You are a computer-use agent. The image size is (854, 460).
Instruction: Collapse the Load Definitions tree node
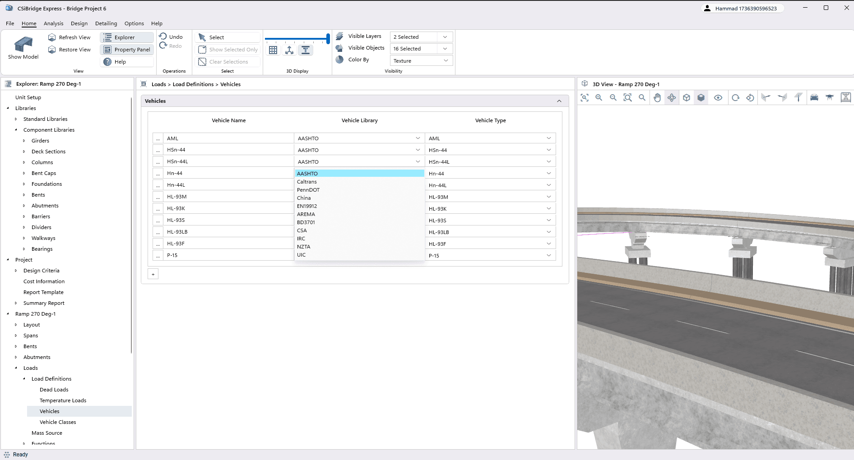24,379
